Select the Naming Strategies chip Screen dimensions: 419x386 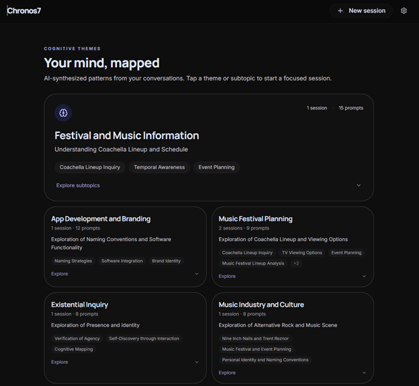point(73,261)
